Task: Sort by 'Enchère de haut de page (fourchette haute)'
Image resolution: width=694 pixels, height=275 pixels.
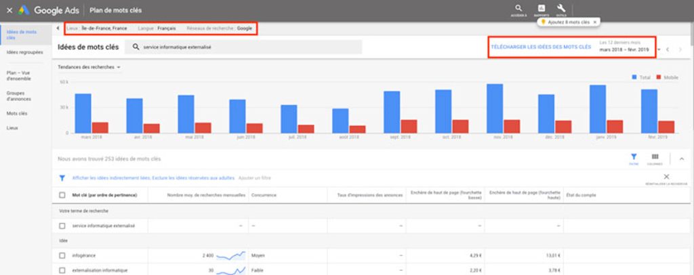Action: pos(524,195)
